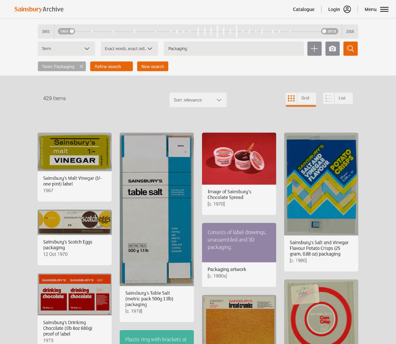Click the [c. 1980s] date text
The image size is (396, 344).
[x=217, y=276]
